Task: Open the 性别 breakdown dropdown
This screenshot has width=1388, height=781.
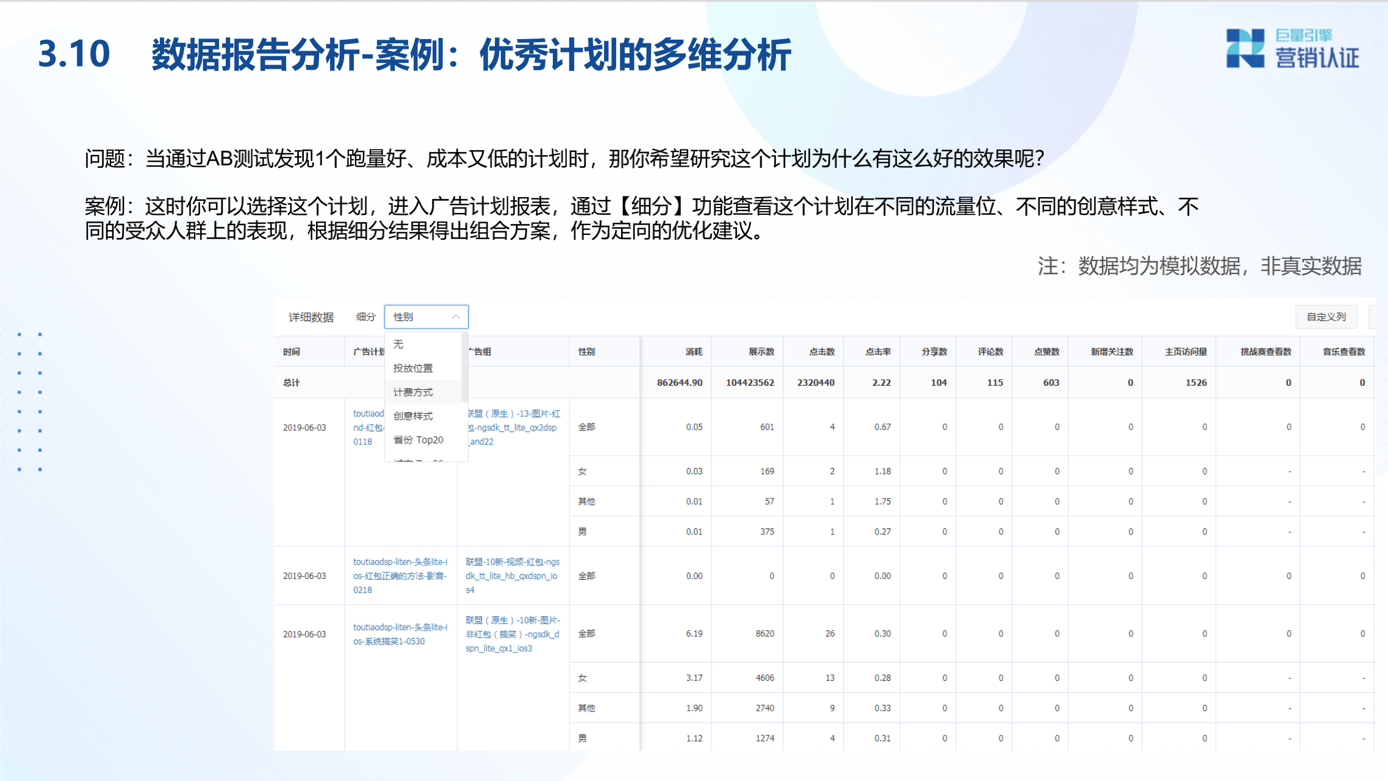Action: click(426, 317)
